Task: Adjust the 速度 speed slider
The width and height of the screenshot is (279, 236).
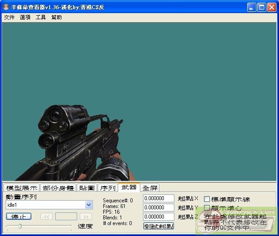Action: click(20, 226)
